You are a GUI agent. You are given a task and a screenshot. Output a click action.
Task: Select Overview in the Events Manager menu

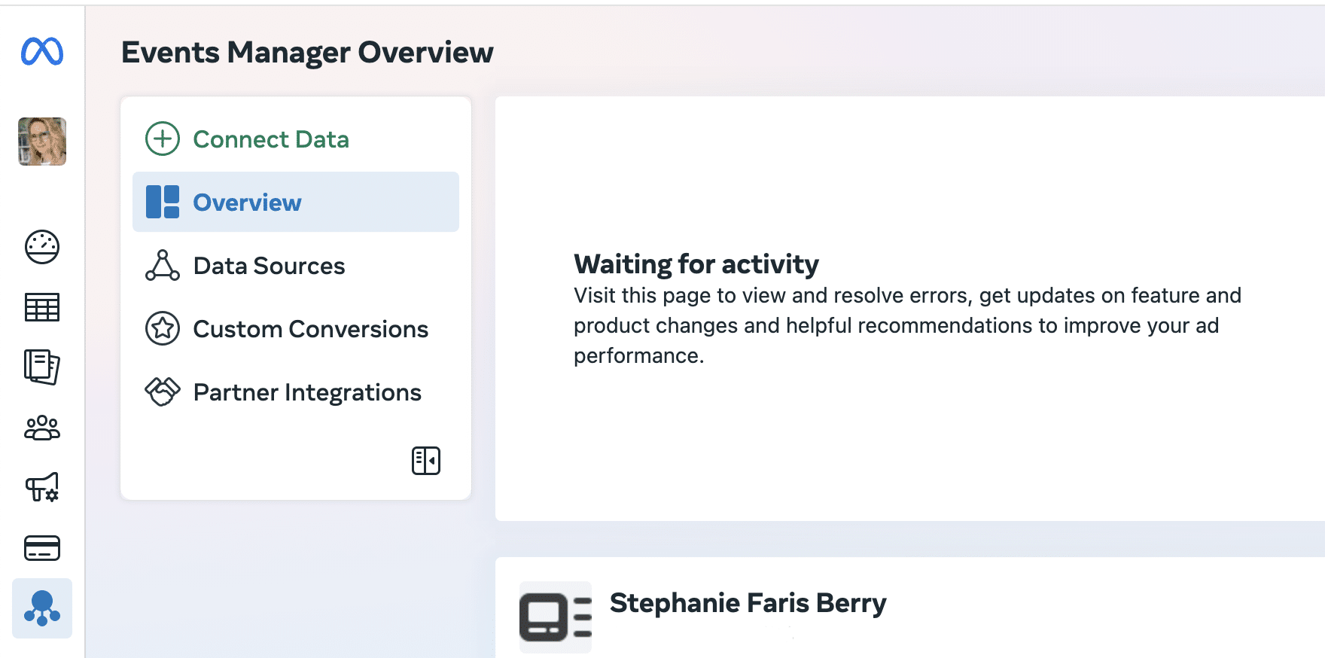[x=246, y=202]
